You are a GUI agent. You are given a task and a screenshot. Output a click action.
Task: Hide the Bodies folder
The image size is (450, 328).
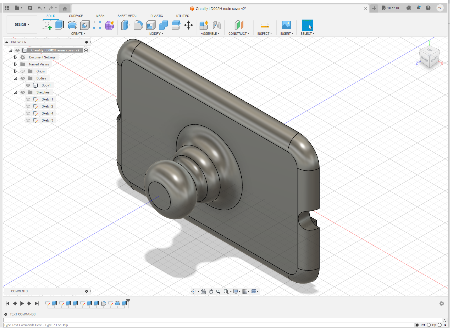tap(23, 78)
